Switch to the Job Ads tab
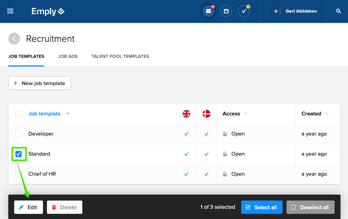This screenshot has height=219, width=348. 68,56
